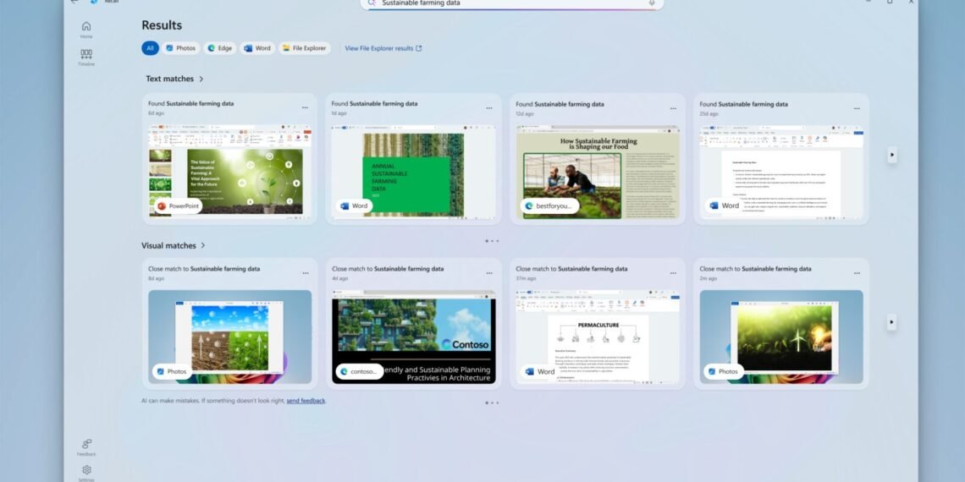This screenshot has width=965, height=482.
Task: Click the PowerPoint app badge
Action: click(178, 206)
